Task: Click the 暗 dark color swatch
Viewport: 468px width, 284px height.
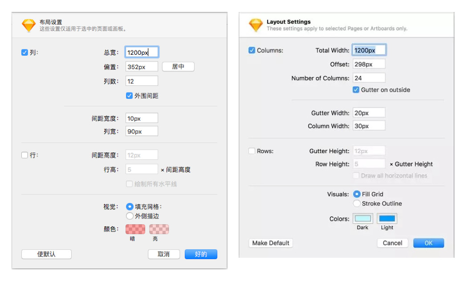Action: click(x=135, y=229)
